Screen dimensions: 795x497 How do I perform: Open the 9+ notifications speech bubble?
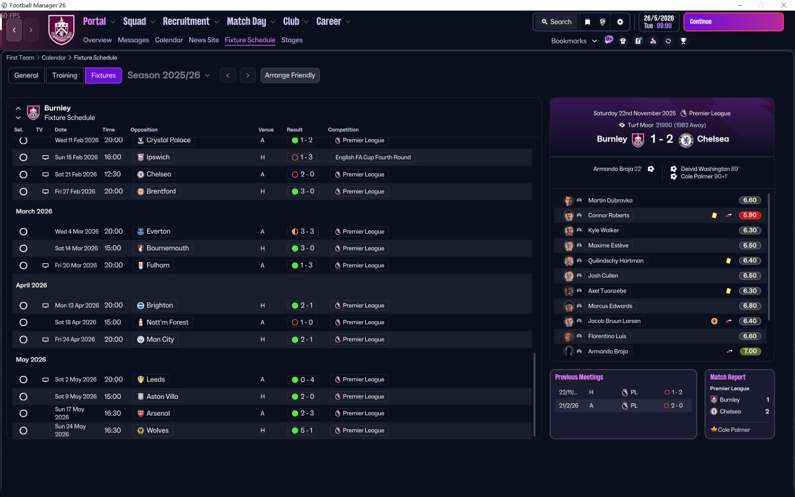pyautogui.click(x=609, y=40)
